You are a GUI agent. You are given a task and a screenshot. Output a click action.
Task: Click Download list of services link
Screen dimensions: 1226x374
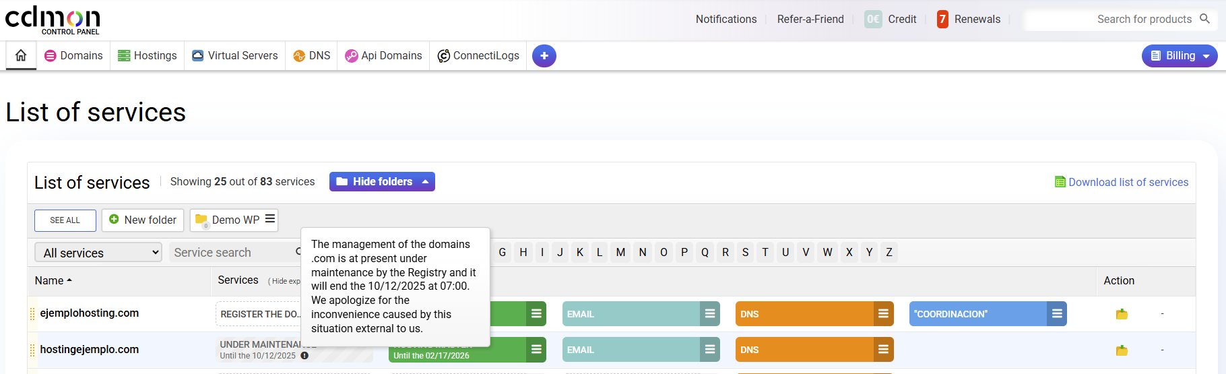(x=1128, y=183)
